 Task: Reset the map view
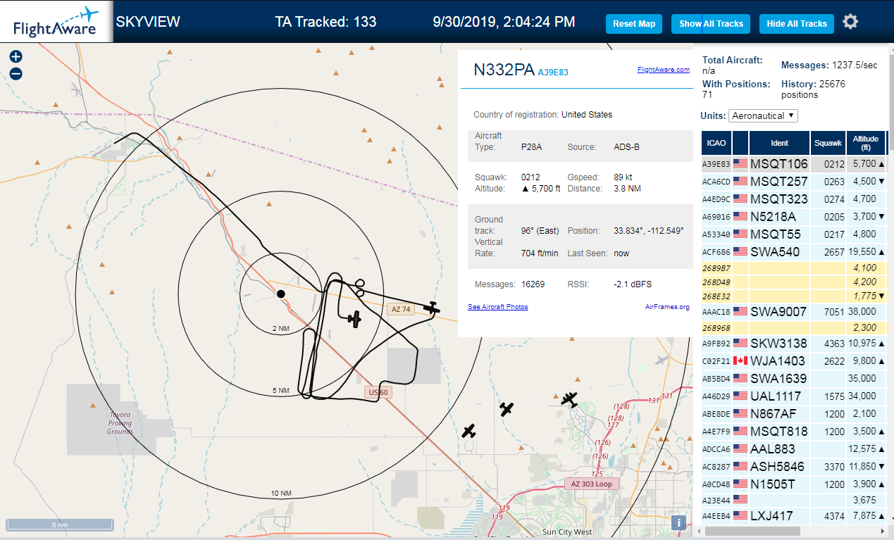click(634, 24)
